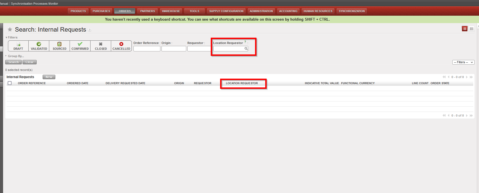Switch to the red list view icon
Screen dimensions: 479x193
click(464, 29)
